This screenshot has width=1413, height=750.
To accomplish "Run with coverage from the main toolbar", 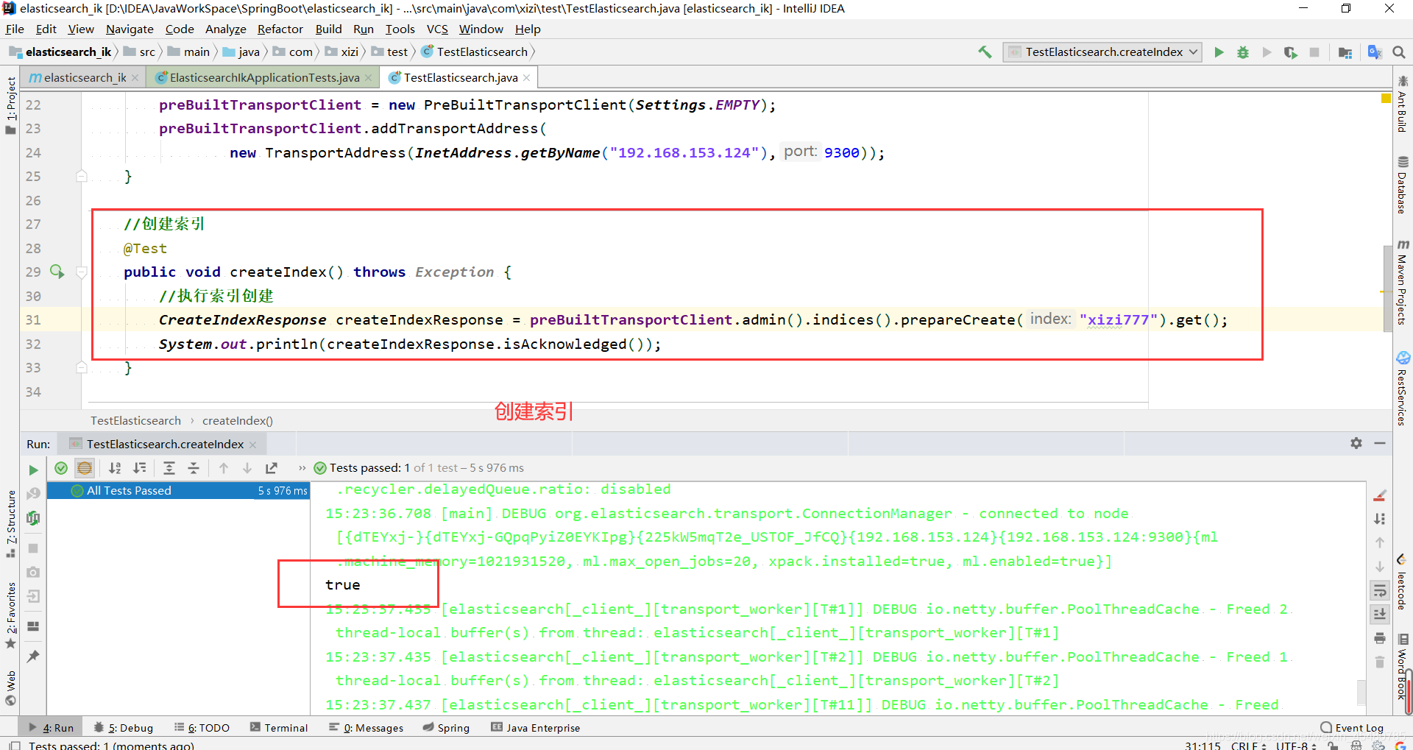I will click(x=1290, y=52).
